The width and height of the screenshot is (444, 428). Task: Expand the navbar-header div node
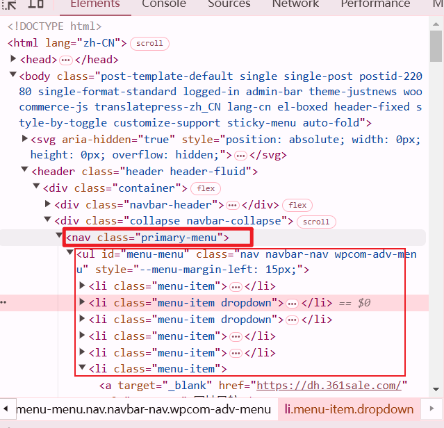[x=48, y=204]
